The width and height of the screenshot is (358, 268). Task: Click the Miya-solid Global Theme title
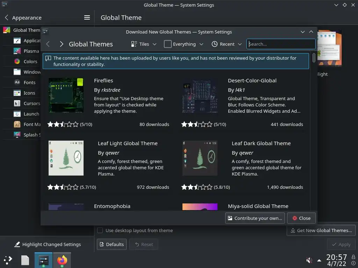coord(258,206)
